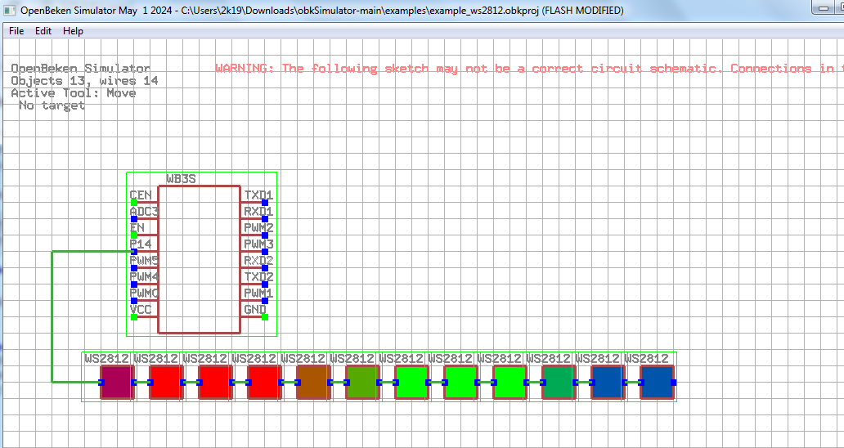
Task: Select the TXD2 pin connector
Action: [x=265, y=284]
